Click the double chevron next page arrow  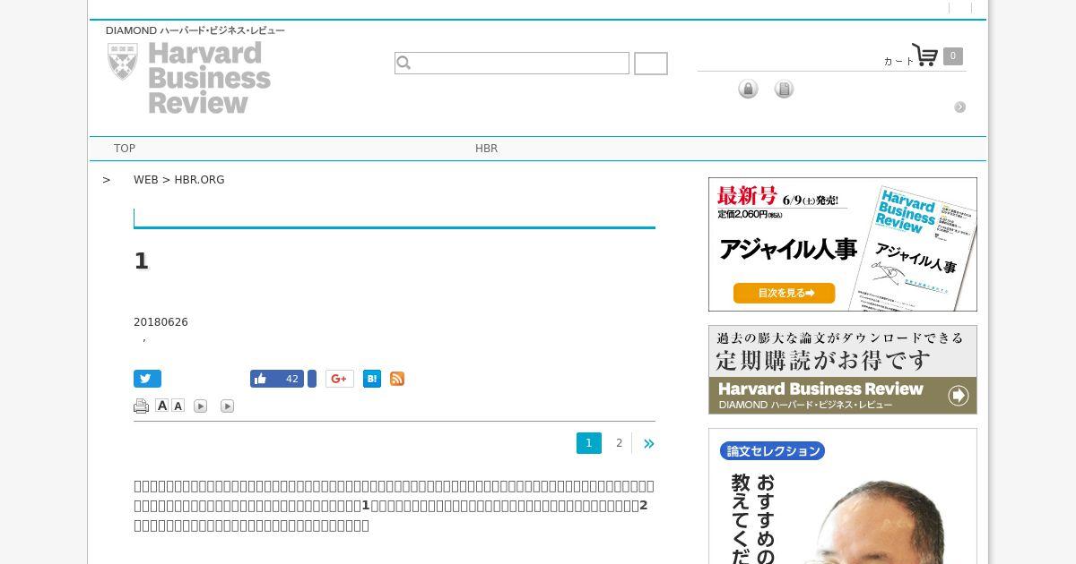click(x=649, y=443)
